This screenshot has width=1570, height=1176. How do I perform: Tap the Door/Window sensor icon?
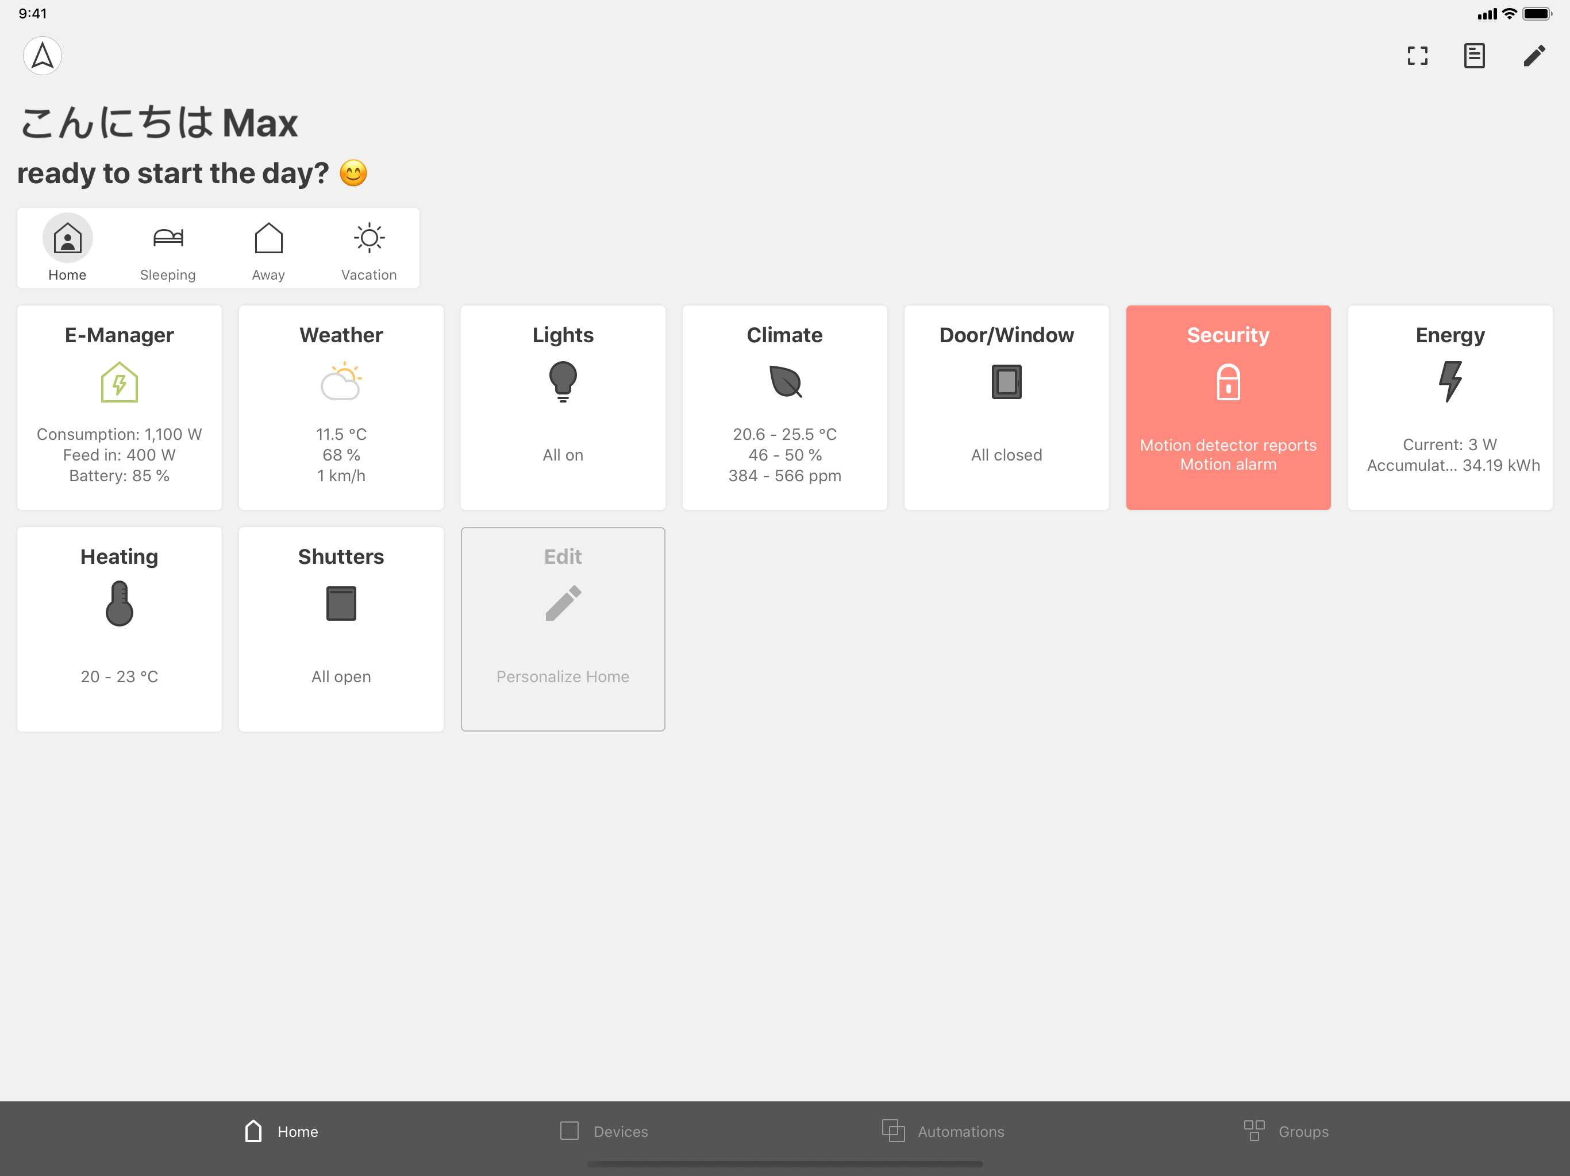click(1006, 382)
